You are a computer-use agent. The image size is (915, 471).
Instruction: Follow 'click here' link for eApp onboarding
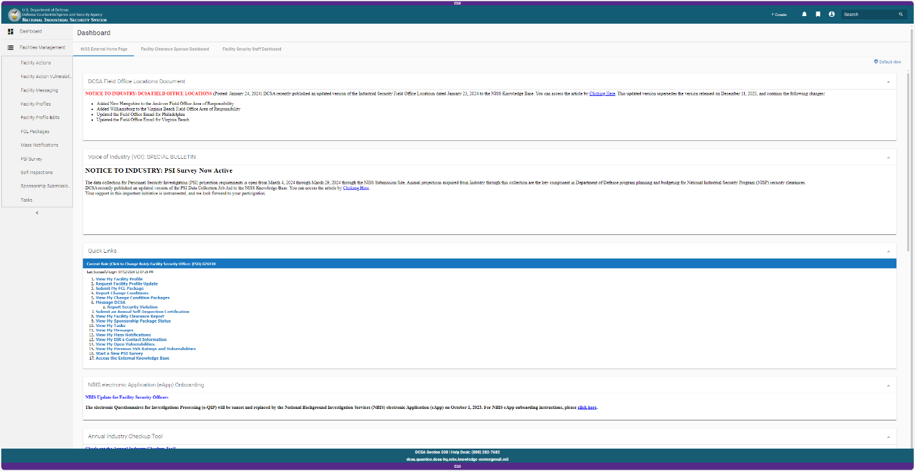(x=587, y=407)
